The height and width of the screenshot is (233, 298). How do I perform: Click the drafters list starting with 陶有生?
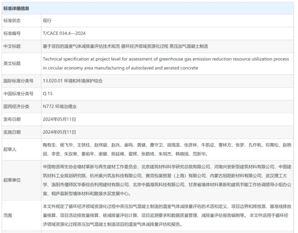point(167,150)
